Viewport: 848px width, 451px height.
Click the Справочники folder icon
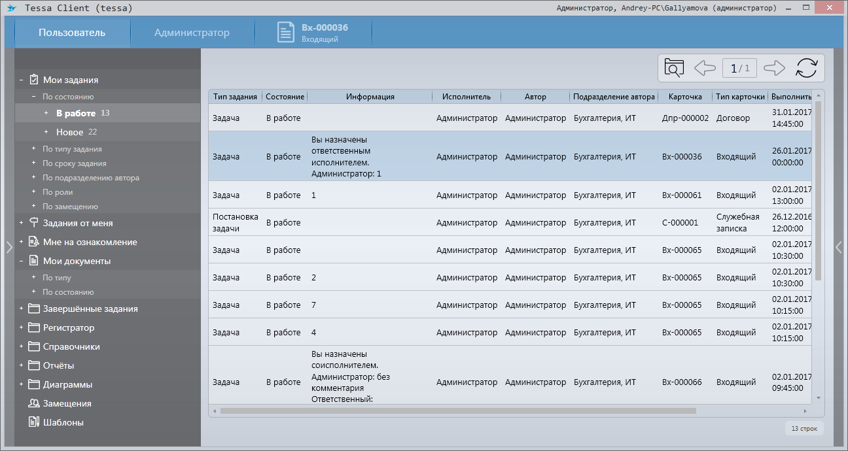click(34, 346)
